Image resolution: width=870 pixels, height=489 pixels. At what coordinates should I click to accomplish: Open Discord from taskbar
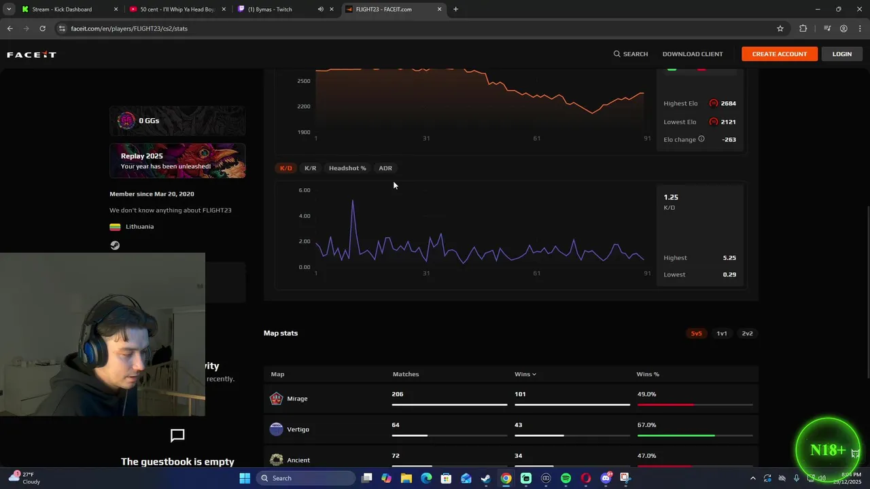(606, 478)
